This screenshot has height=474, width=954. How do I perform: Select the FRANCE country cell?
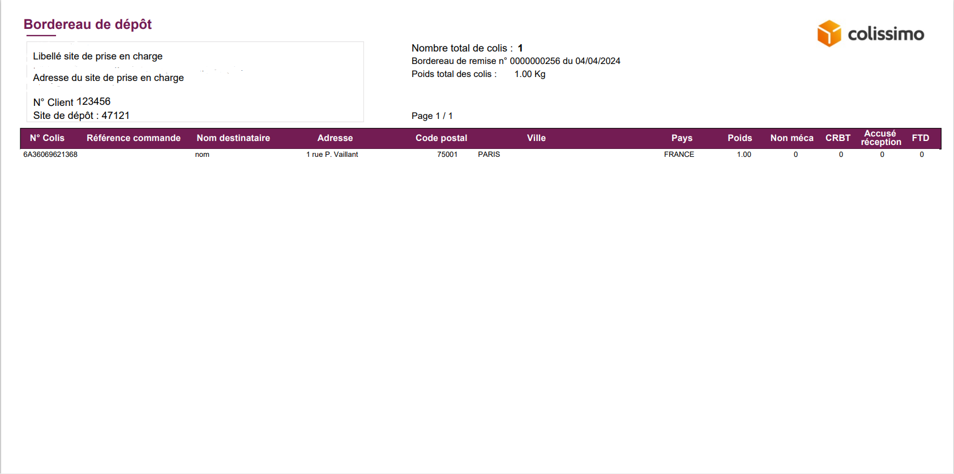click(x=679, y=155)
